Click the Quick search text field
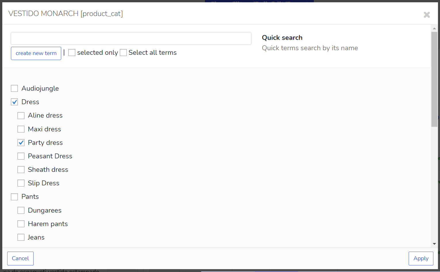The width and height of the screenshot is (440, 272). 131,38
